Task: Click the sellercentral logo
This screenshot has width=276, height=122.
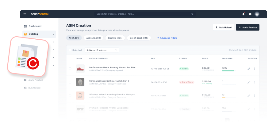Action: coord(40,14)
